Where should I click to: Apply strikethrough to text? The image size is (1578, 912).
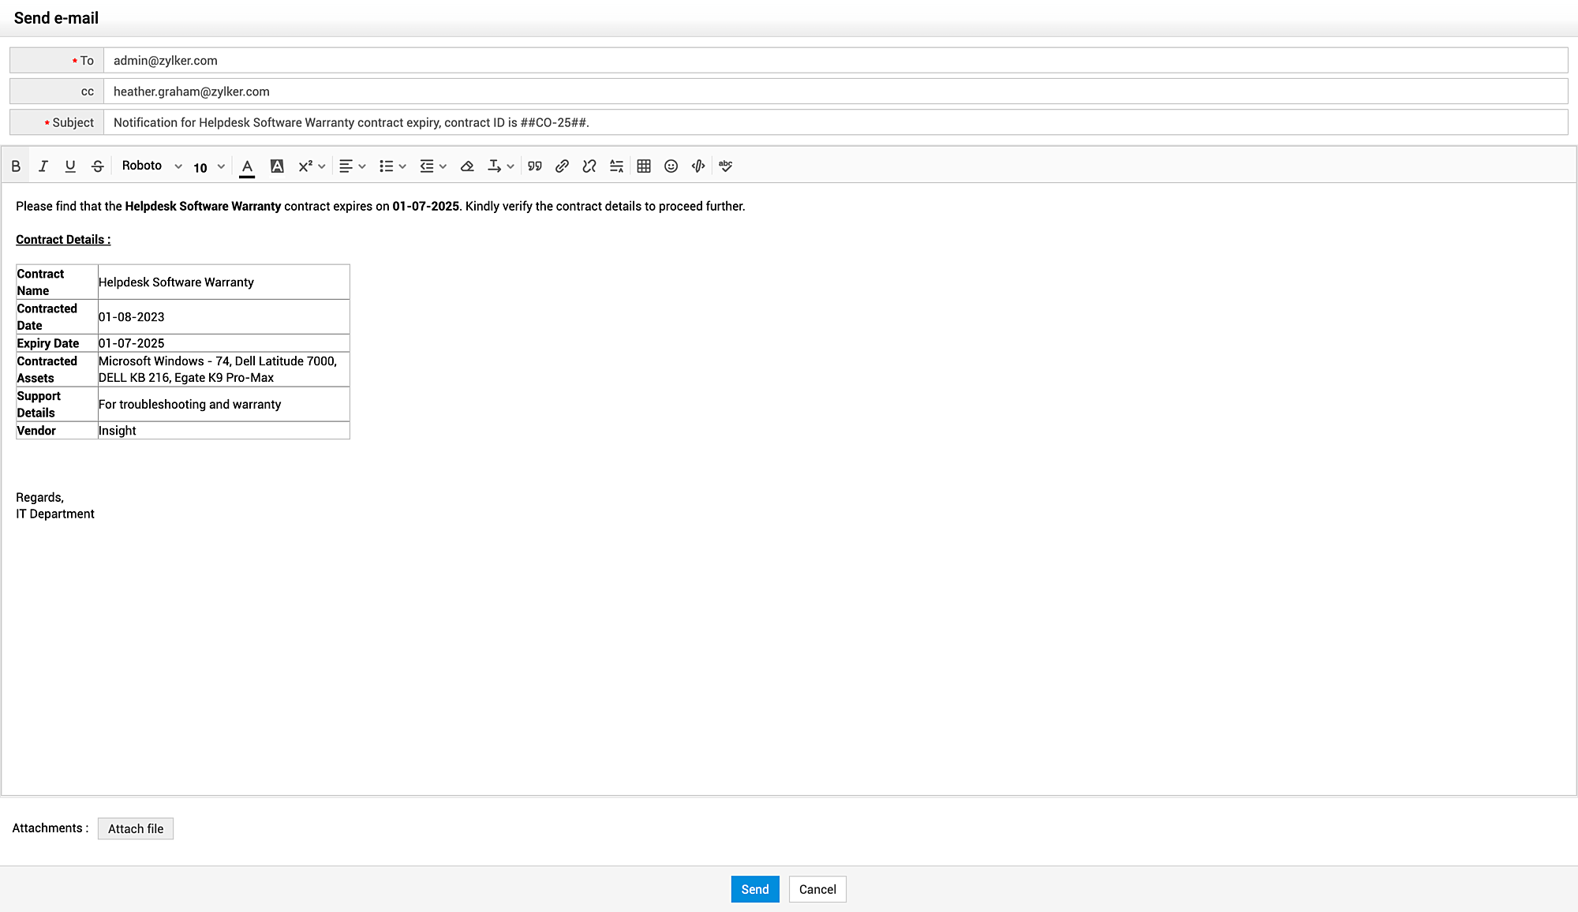pyautogui.click(x=98, y=166)
